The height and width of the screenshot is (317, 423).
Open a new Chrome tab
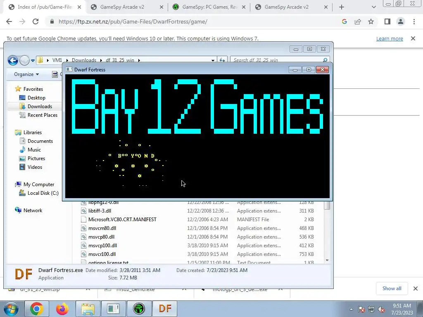(342, 7)
